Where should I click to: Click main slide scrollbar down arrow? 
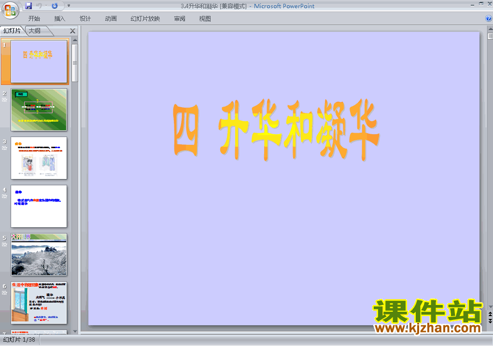490,307
